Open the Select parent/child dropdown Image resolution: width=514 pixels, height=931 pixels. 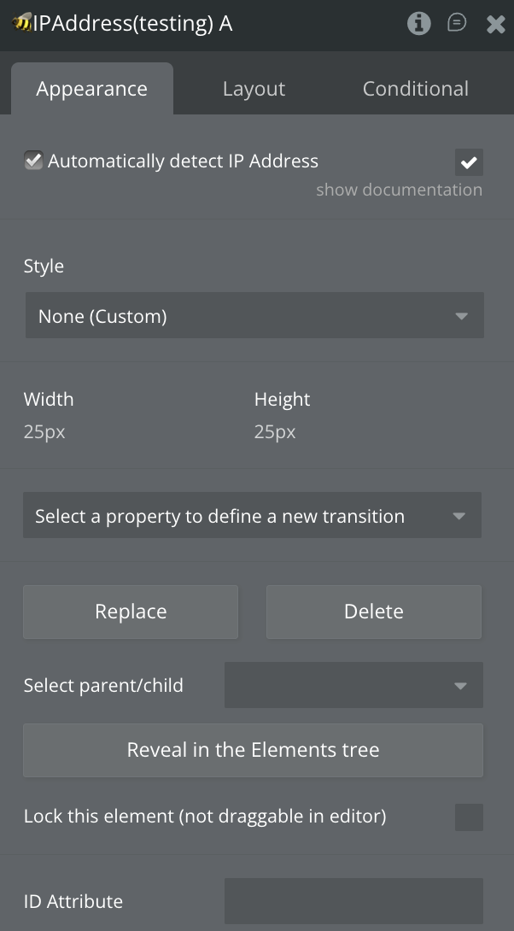[x=353, y=685]
